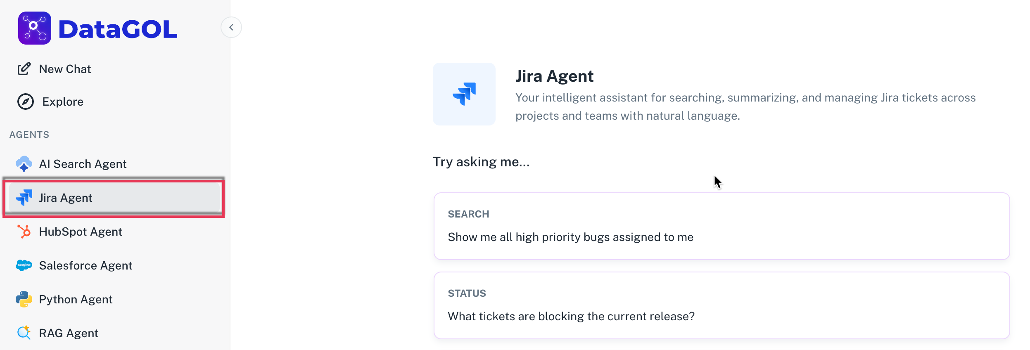
Task: Click the New Chat pencil icon
Action: coord(24,69)
